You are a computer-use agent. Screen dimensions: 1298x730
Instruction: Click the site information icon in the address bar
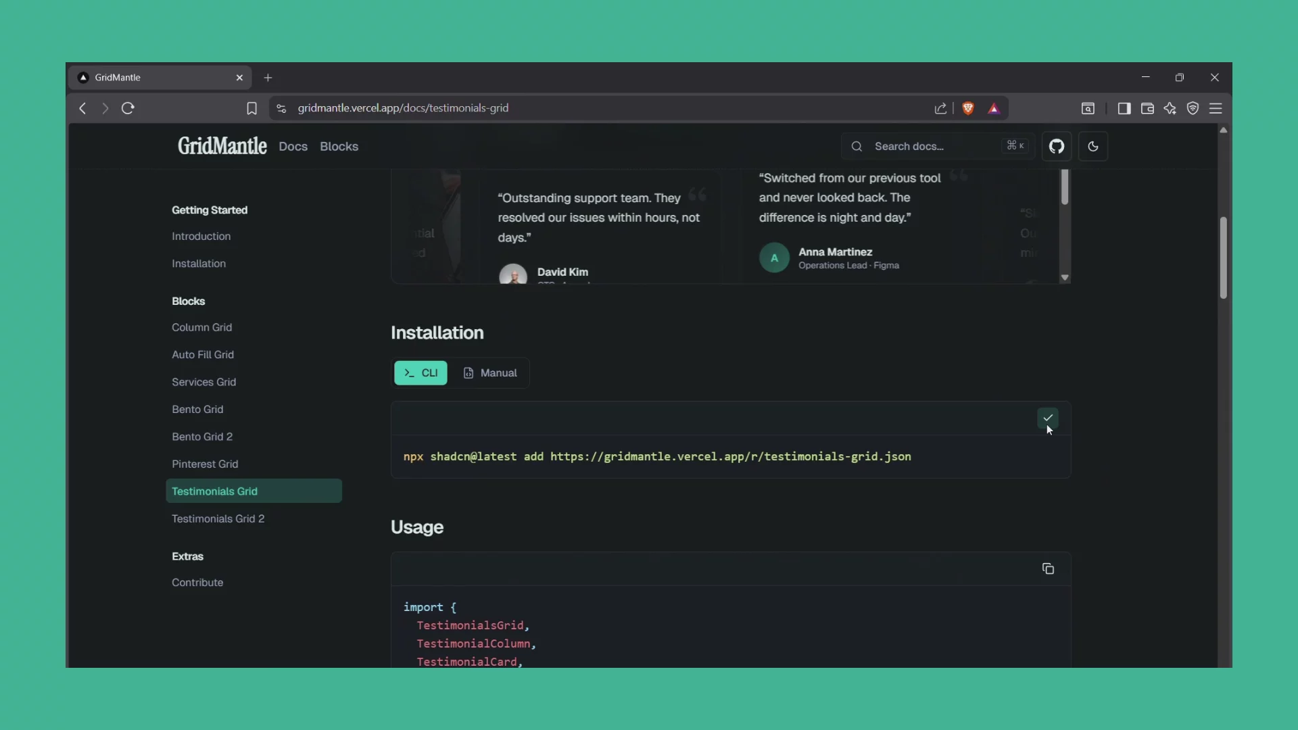point(282,108)
